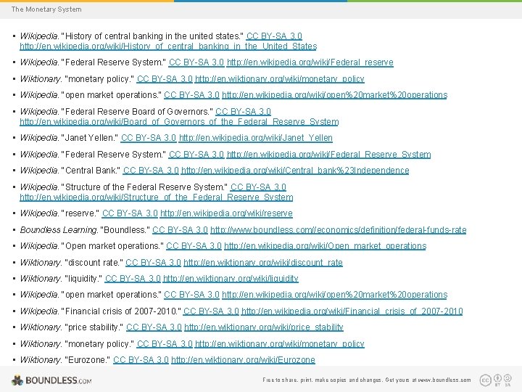Open the boundless.com federal-funds-rate definition link
522x392 pixels.
(339, 229)
